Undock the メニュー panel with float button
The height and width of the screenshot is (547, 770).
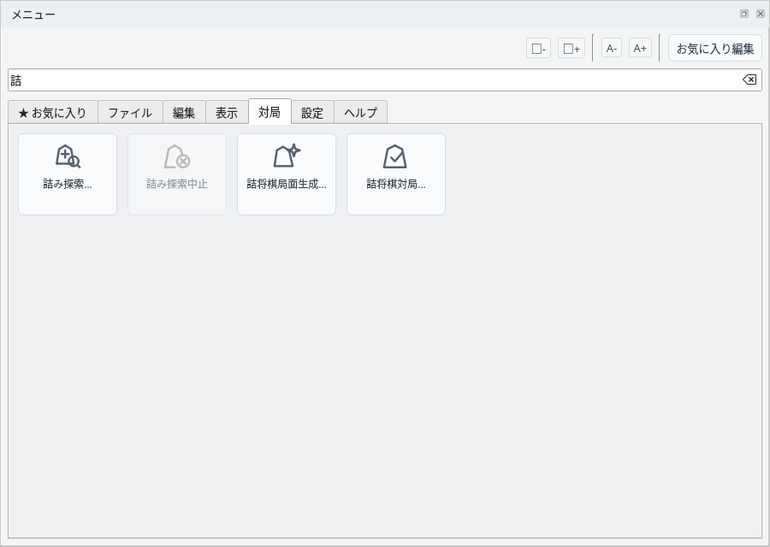point(744,14)
